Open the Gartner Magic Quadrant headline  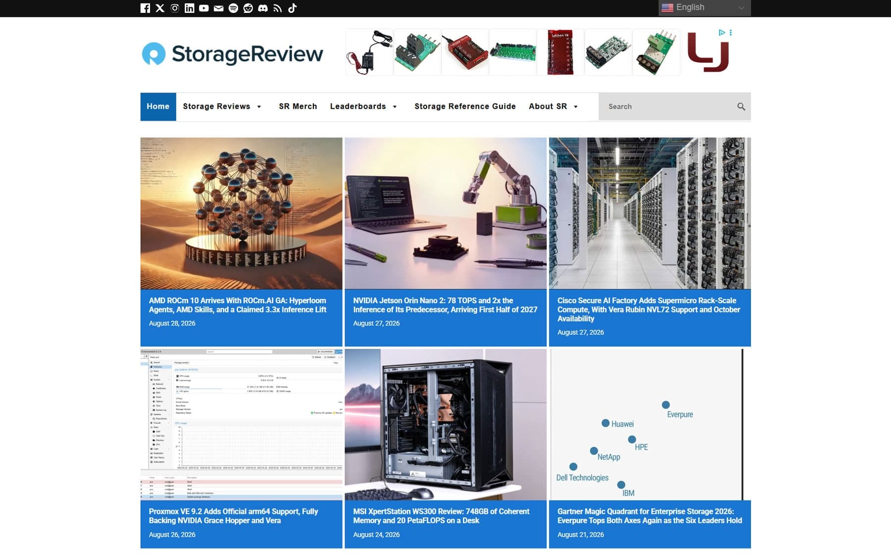(649, 516)
